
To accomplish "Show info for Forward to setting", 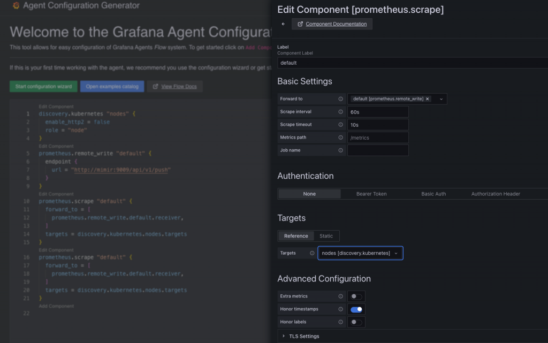I will (x=340, y=99).
